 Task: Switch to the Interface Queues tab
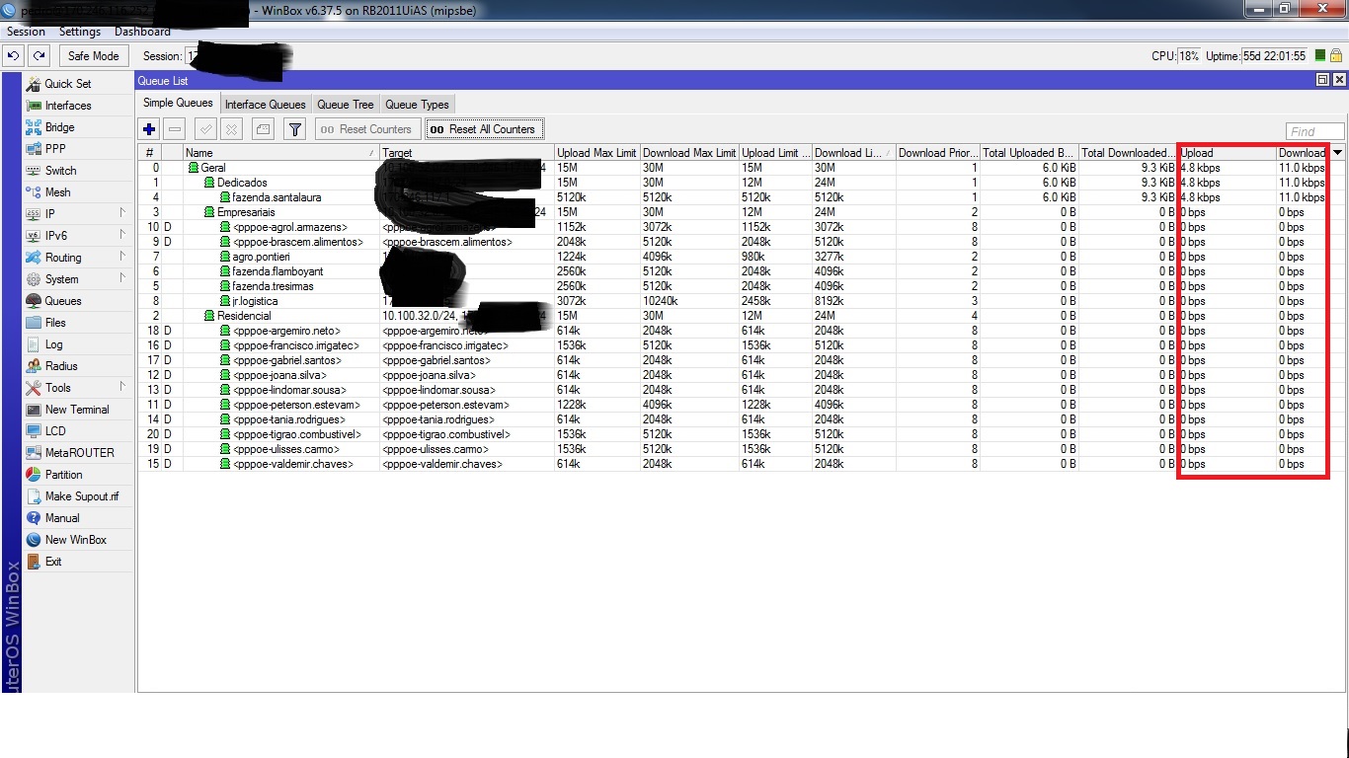pos(265,105)
